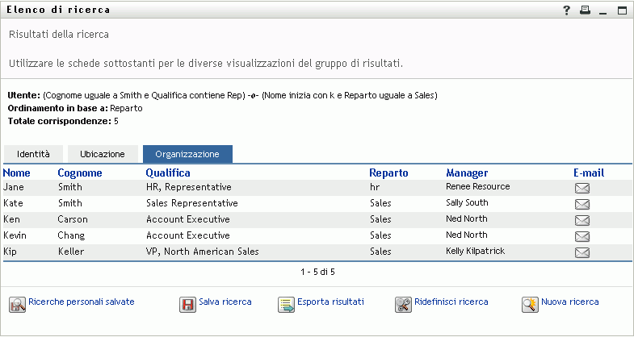
Task: Click email envelope icon for Kip Keller
Action: (x=582, y=252)
